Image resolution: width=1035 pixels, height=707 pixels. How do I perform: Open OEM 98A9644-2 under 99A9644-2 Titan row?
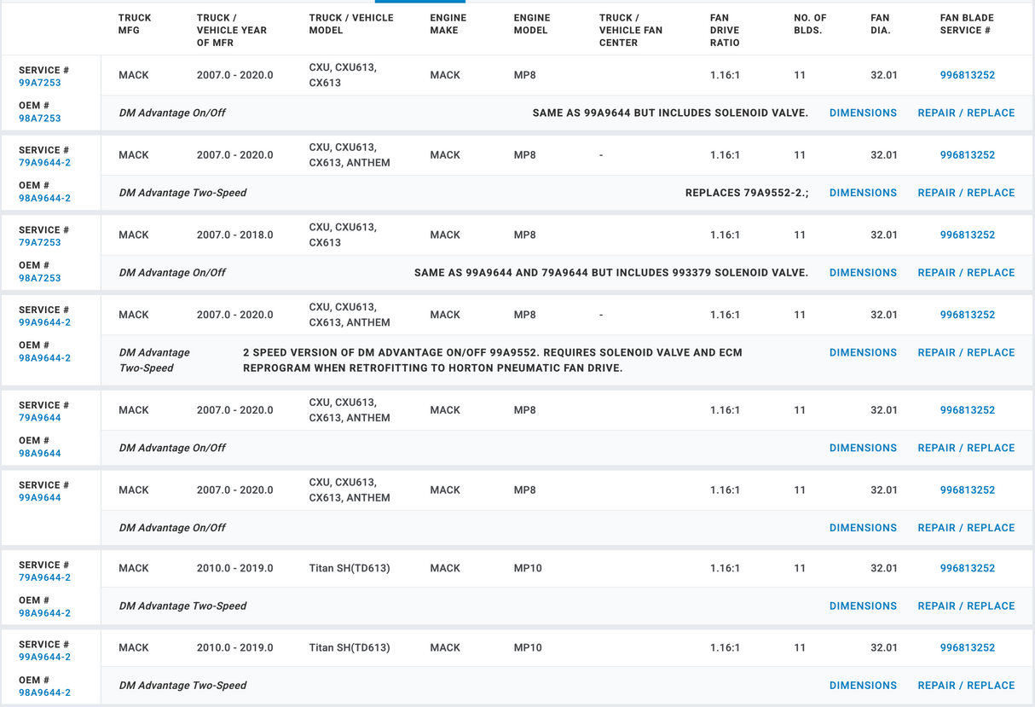45,693
